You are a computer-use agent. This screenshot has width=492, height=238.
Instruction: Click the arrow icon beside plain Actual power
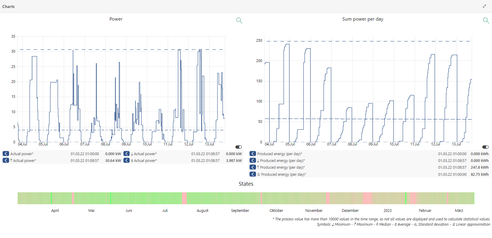click(6, 154)
